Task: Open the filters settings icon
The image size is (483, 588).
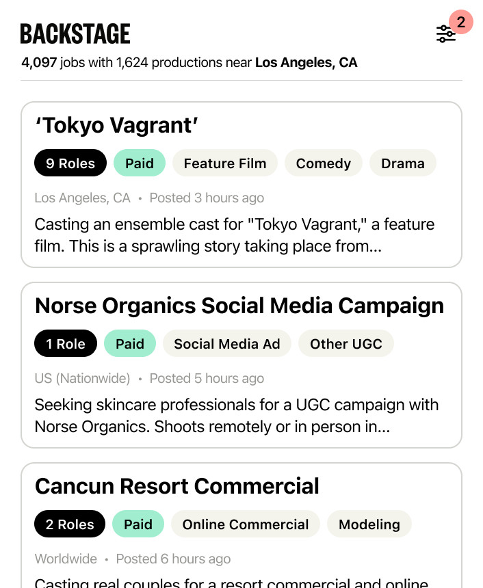Action: pos(445,34)
